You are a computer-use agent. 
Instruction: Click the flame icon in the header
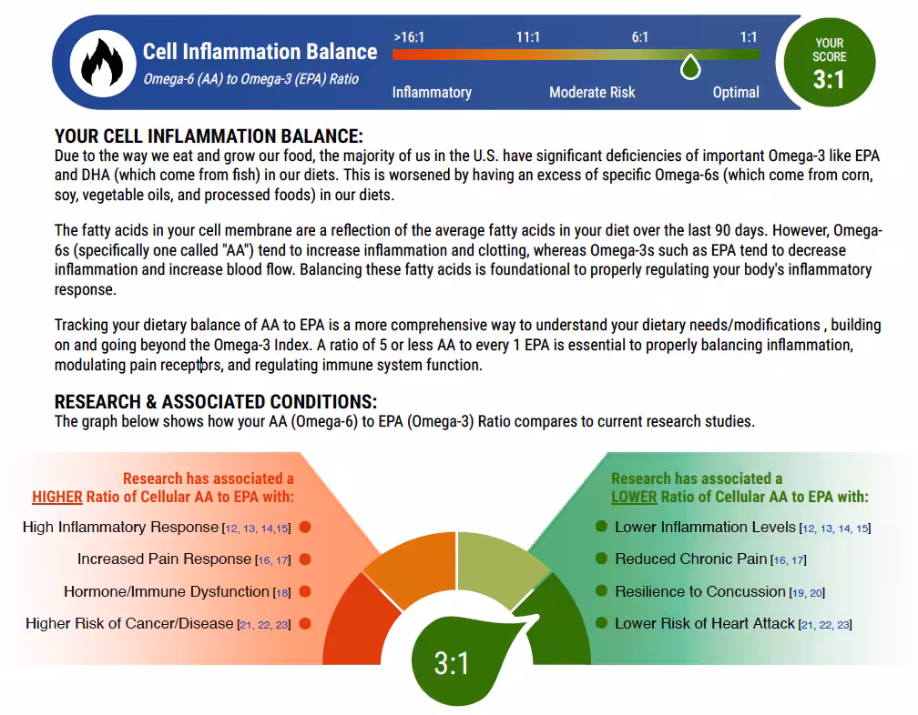tap(100, 62)
